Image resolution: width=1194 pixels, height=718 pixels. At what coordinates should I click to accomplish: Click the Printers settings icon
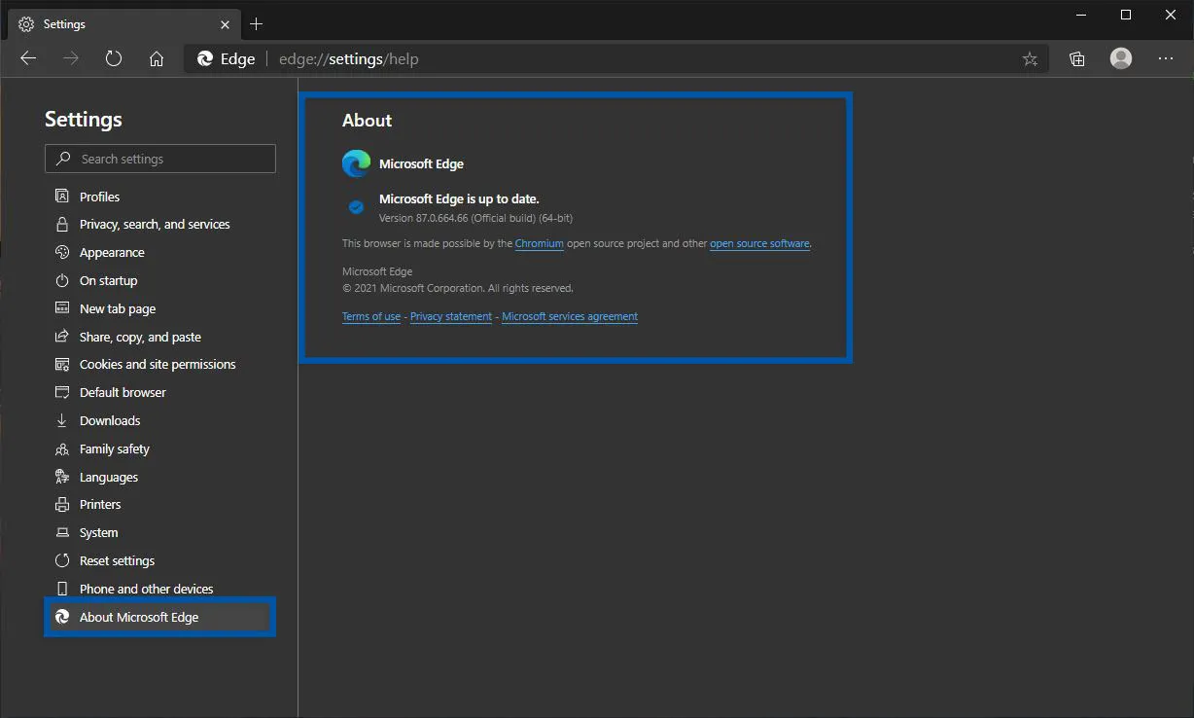(61, 504)
